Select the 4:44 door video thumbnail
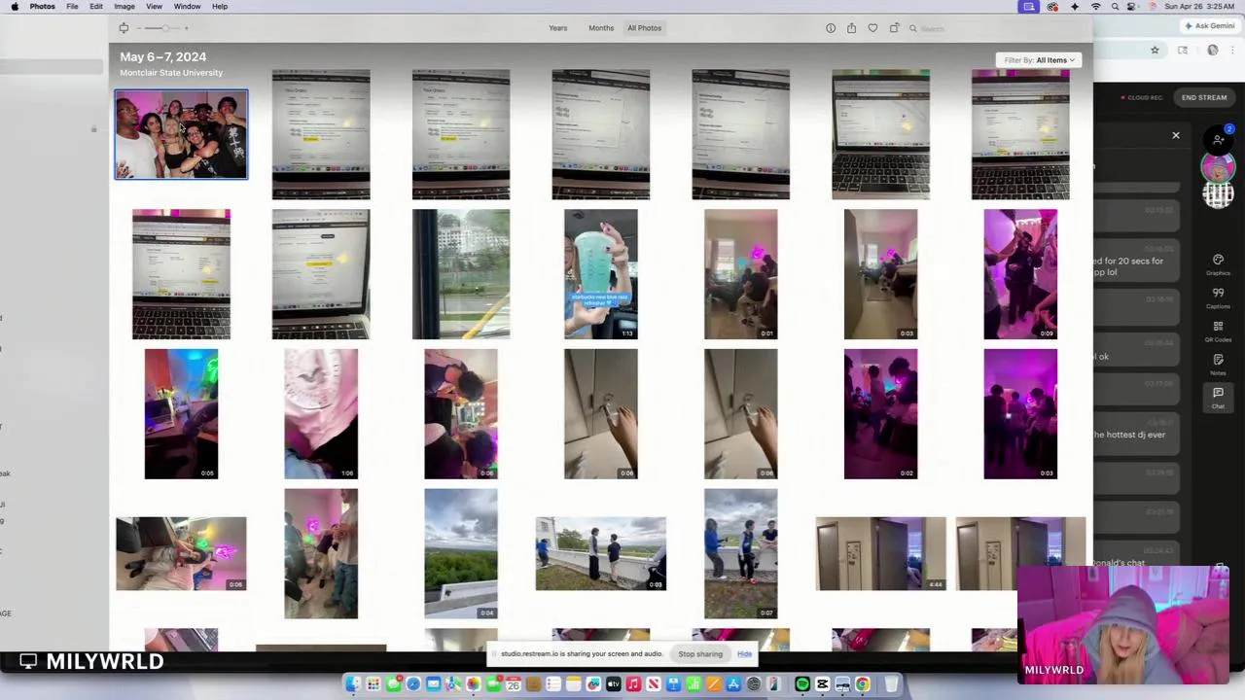Image resolution: width=1245 pixels, height=700 pixels. coord(880,553)
